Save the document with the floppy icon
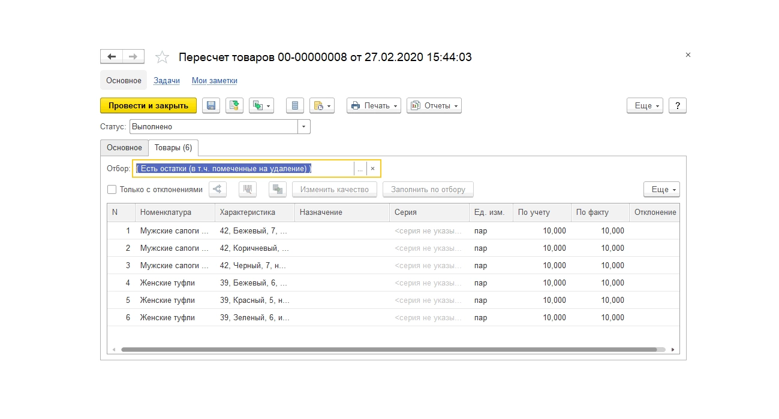The image size is (779, 419). point(211,105)
